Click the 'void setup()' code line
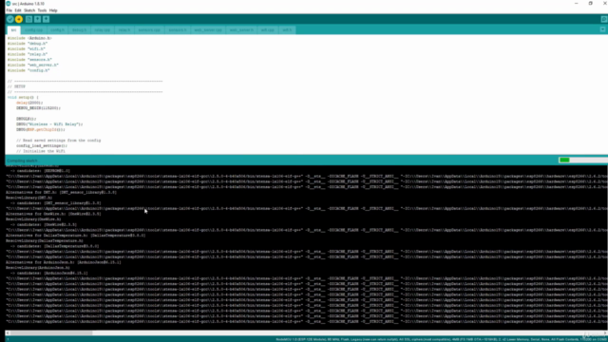The width and height of the screenshot is (608, 342). [23, 97]
